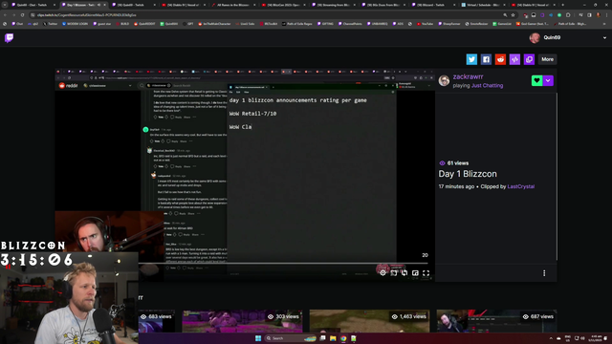The image size is (612, 344).
Task: Open the related clip with 687 views
Action: [496, 321]
